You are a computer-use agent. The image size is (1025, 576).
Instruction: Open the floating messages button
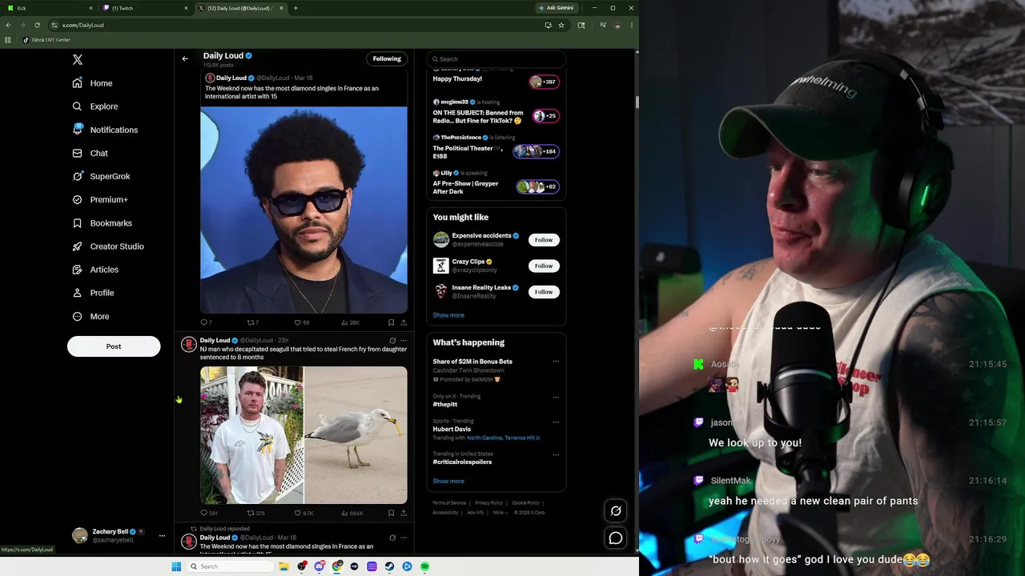pyautogui.click(x=616, y=538)
